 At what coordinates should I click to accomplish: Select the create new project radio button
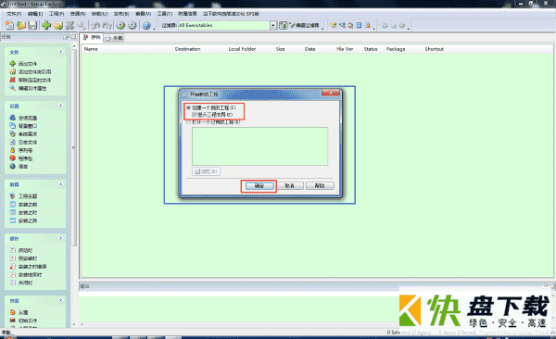189,107
